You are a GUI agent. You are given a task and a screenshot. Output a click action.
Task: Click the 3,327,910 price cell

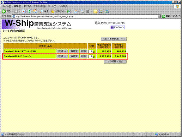(x=104, y=56)
